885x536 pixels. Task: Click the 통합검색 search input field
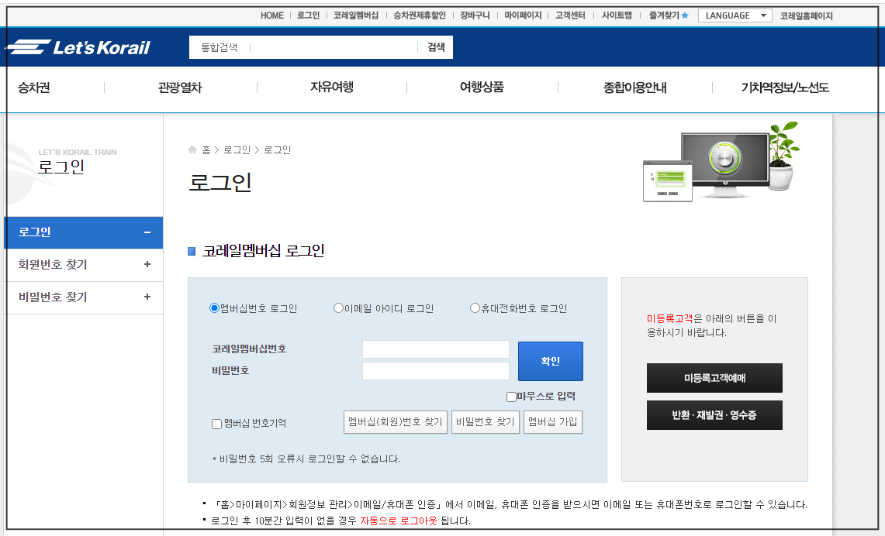tap(333, 47)
